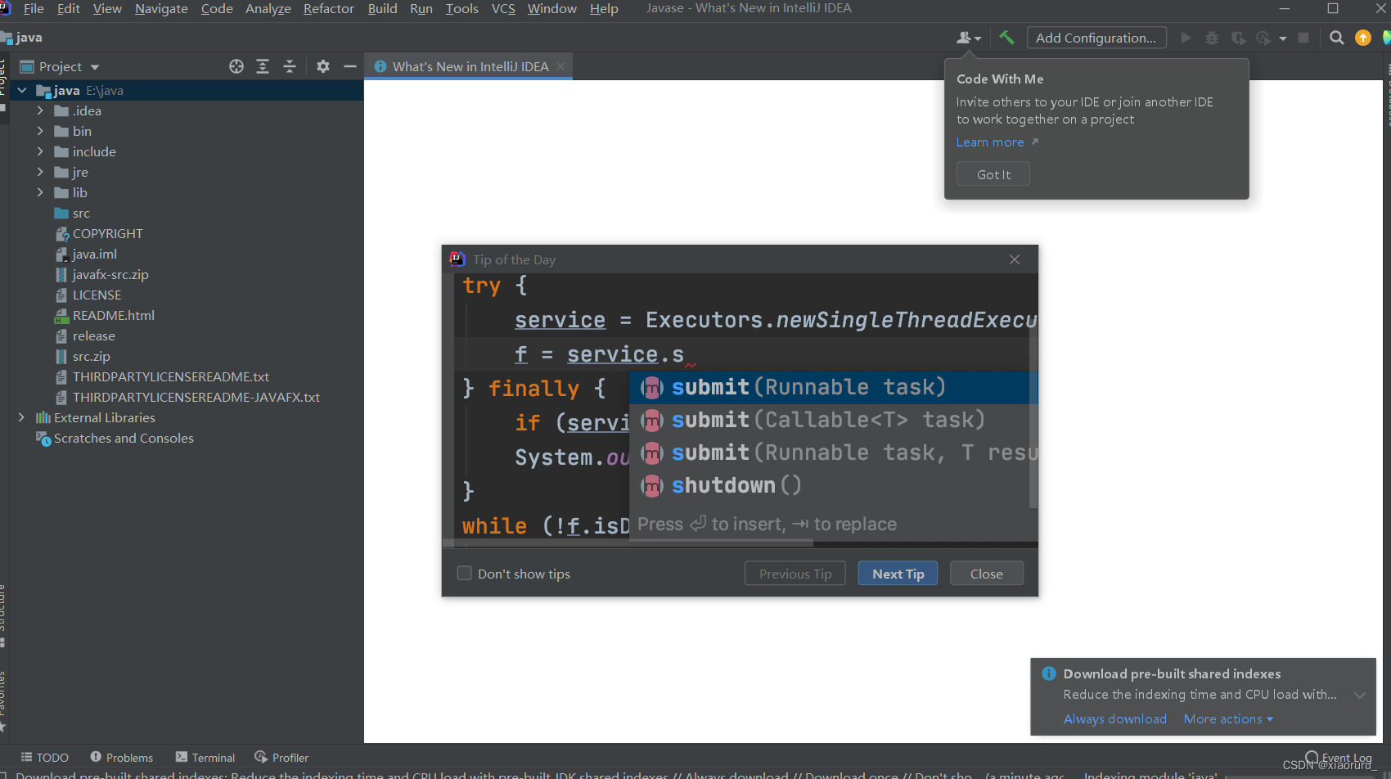Click the Profiler run icon in toolbar
This screenshot has height=779, width=1391.
coord(1263,38)
